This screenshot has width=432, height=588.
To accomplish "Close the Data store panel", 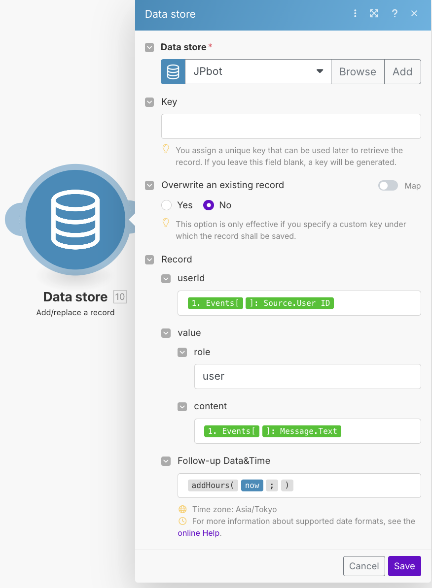I will (414, 14).
